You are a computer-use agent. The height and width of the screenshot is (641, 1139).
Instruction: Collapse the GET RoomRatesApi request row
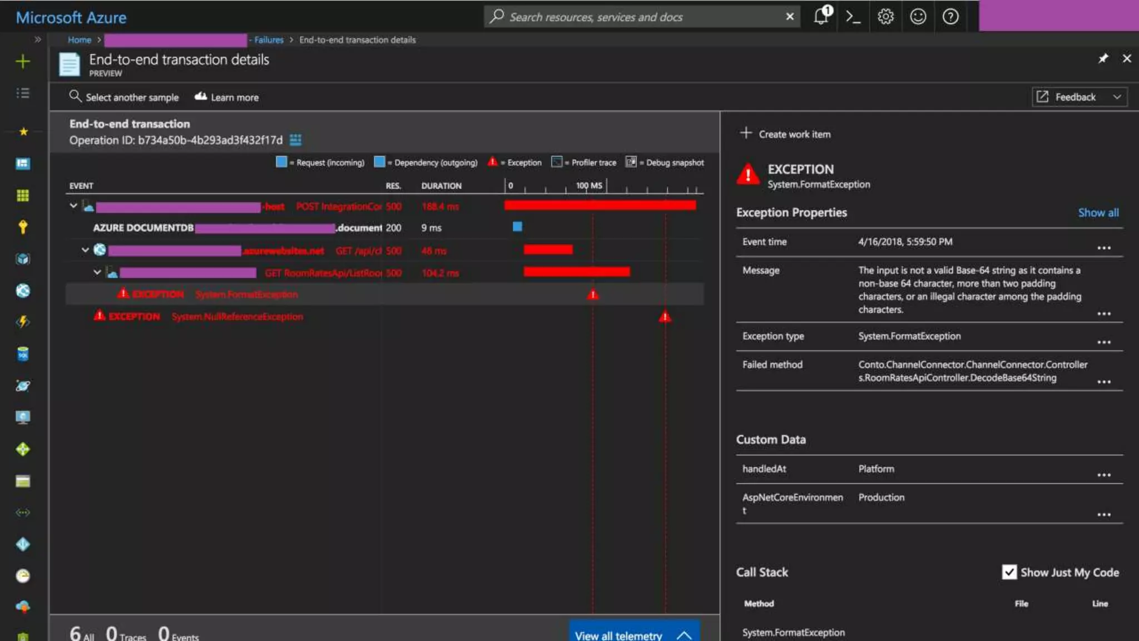click(x=97, y=272)
